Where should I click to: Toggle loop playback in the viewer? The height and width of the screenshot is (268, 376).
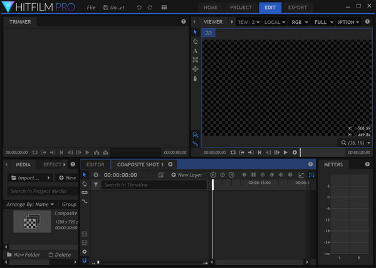(233, 152)
